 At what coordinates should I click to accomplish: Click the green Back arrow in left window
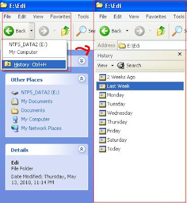(9, 31)
